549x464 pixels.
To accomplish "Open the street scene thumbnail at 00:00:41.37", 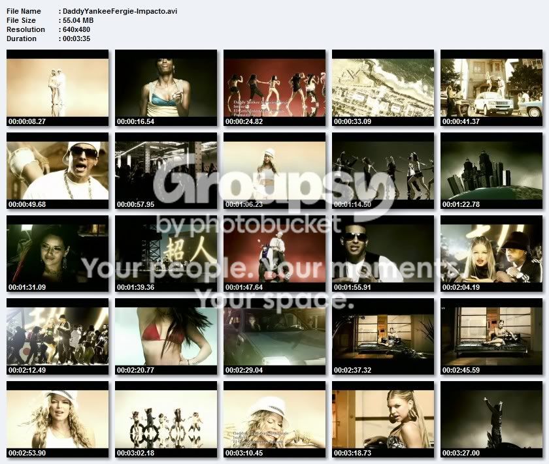I will [491, 87].
